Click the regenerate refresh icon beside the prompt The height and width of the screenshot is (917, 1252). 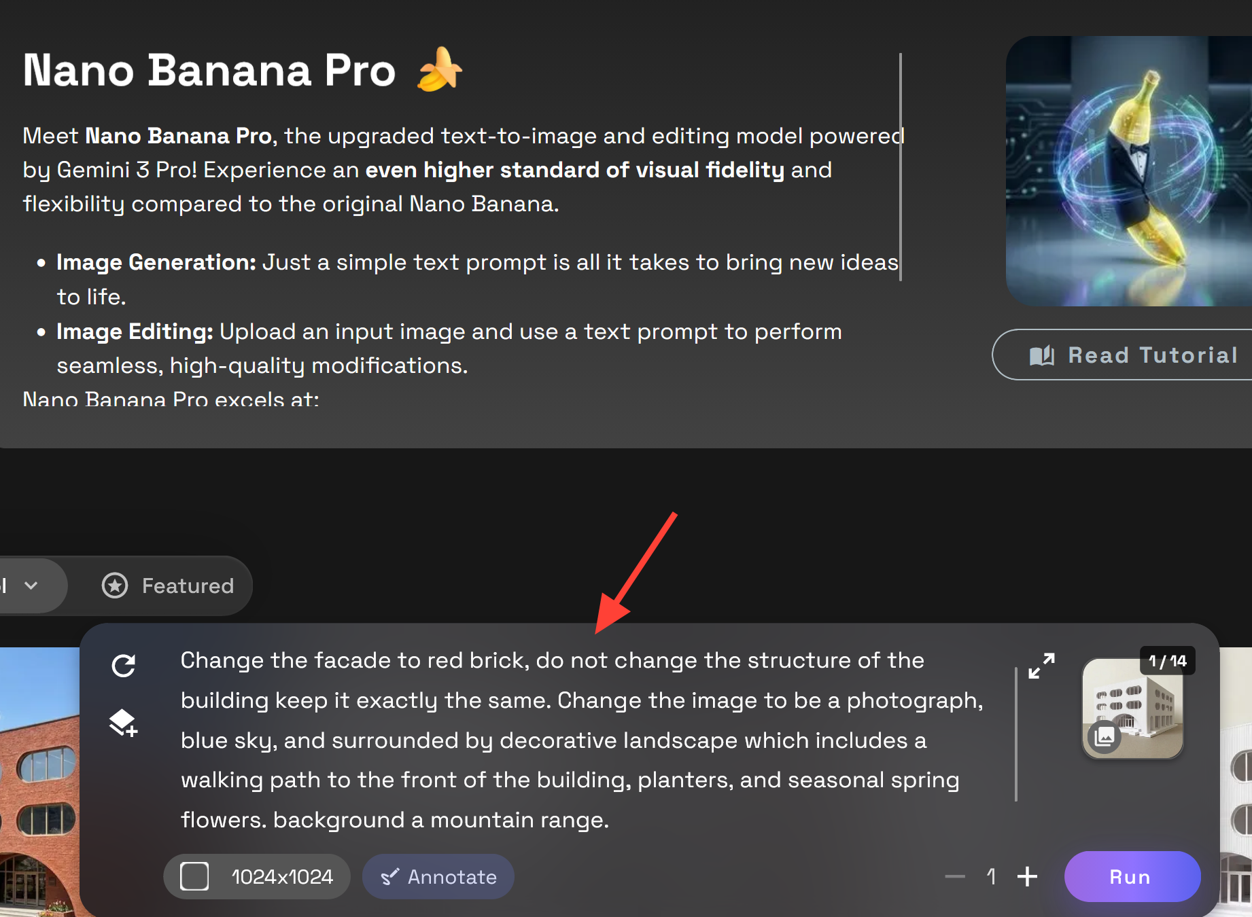124,666
